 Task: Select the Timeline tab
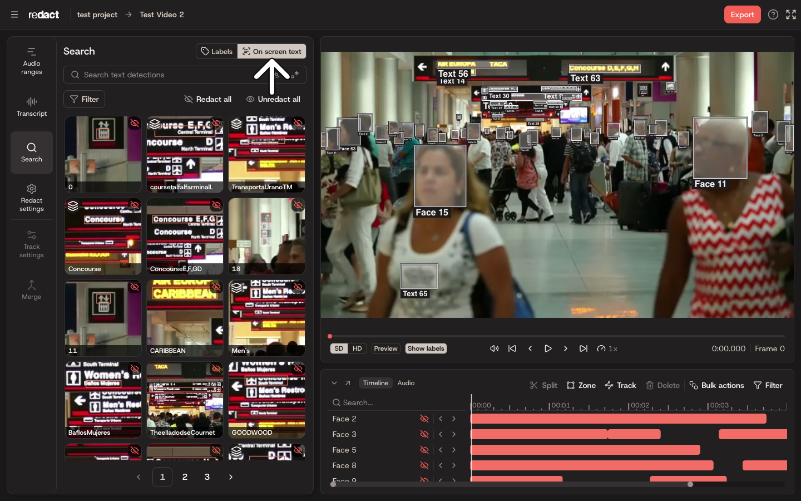375,383
